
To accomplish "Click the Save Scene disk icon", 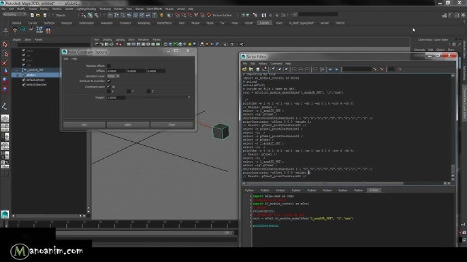I will (45, 15).
